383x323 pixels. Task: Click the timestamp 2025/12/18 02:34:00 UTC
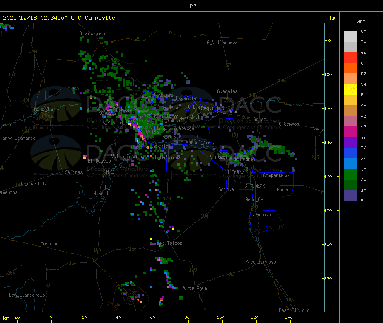point(42,18)
